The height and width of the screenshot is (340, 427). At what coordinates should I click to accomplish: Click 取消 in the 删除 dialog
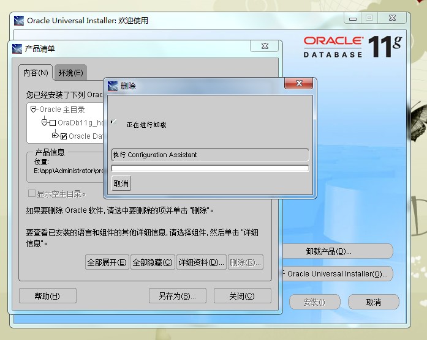click(121, 183)
